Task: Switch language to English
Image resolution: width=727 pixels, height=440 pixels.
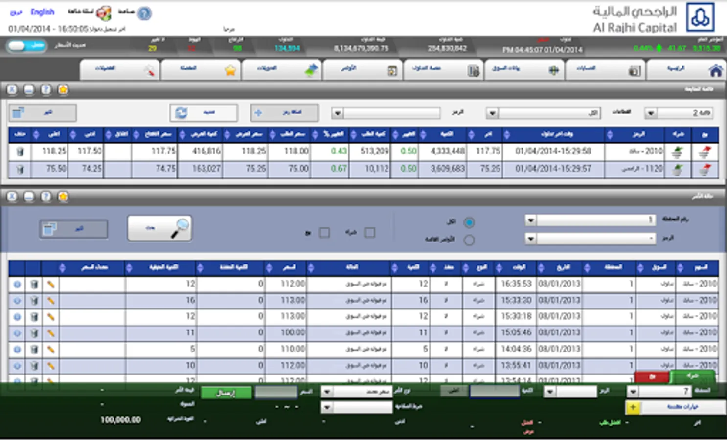Action: click(42, 12)
